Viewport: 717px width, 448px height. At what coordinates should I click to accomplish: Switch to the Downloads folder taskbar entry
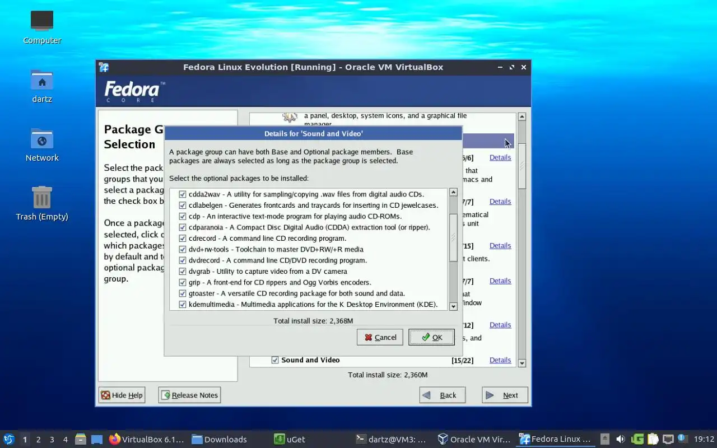[x=220, y=439]
